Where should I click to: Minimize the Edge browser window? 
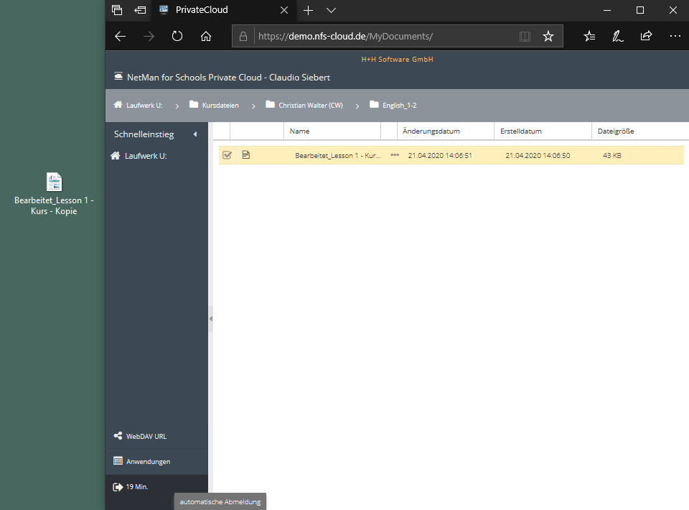pyautogui.click(x=607, y=10)
